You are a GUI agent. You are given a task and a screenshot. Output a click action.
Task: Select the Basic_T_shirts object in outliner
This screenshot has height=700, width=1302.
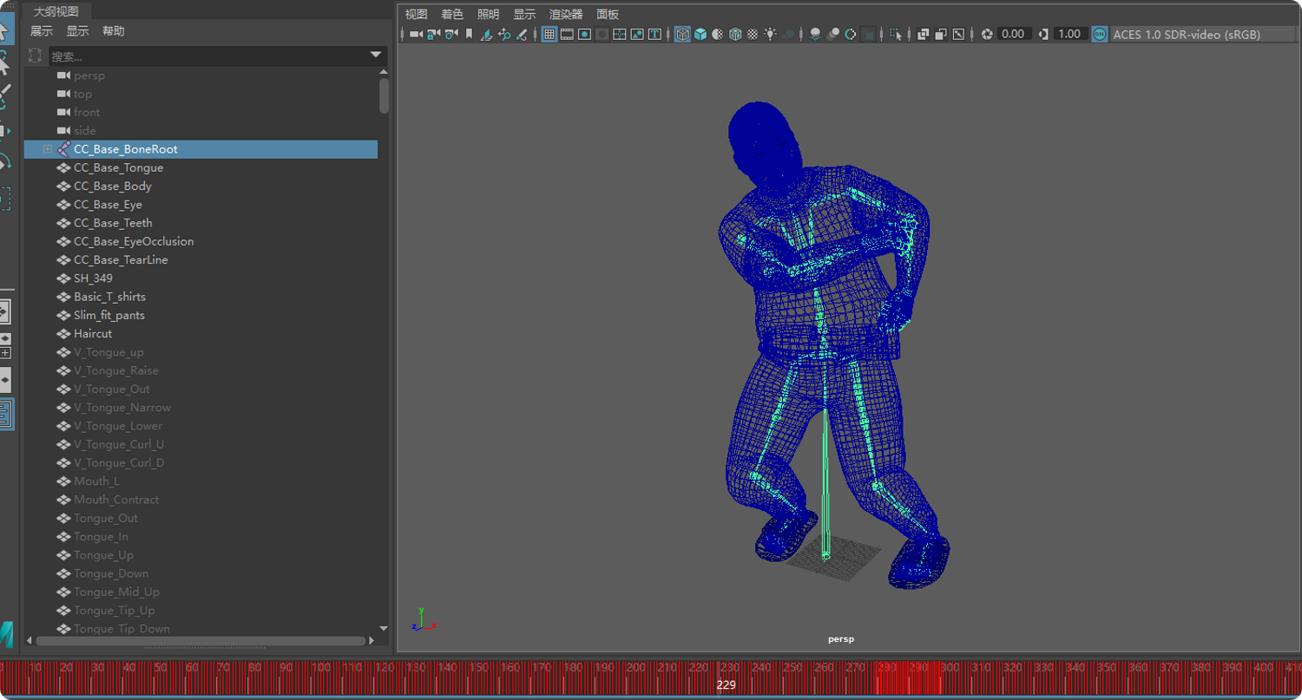(x=109, y=297)
